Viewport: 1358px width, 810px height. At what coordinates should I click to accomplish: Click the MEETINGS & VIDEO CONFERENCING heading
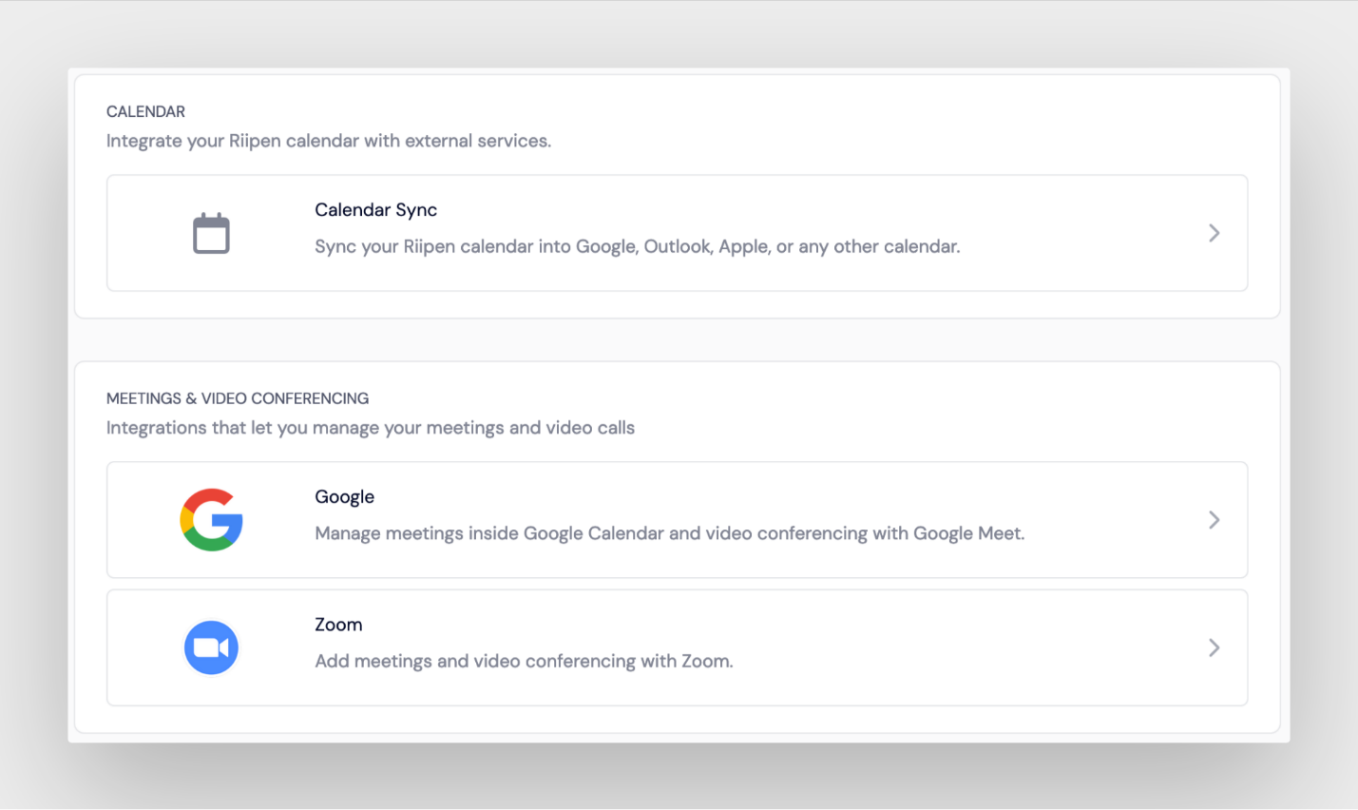click(x=238, y=398)
